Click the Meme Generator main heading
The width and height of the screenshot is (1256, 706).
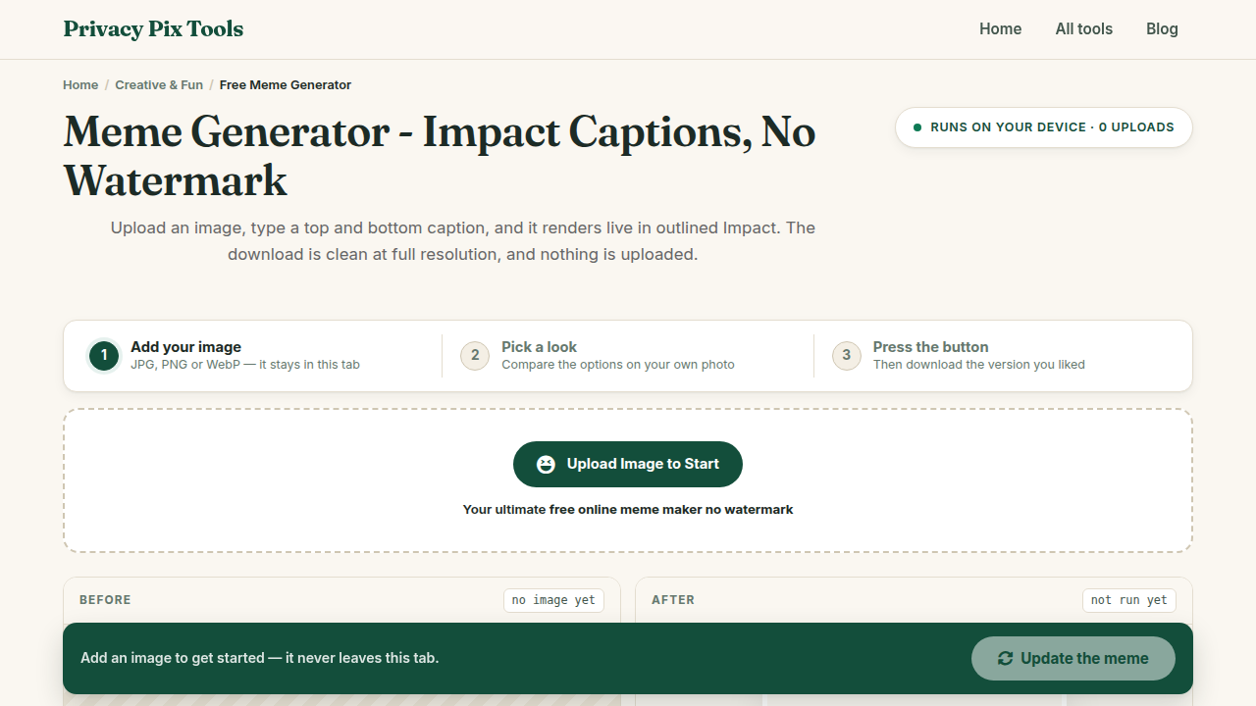pyautogui.click(x=440, y=156)
